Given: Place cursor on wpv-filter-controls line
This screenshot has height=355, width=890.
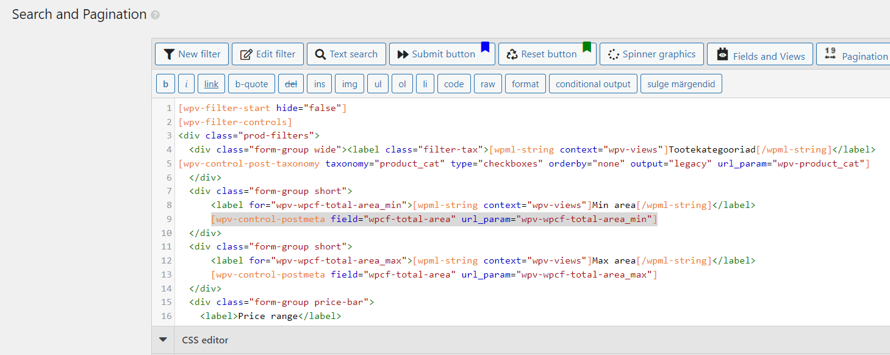Looking at the screenshot, I should [235, 122].
